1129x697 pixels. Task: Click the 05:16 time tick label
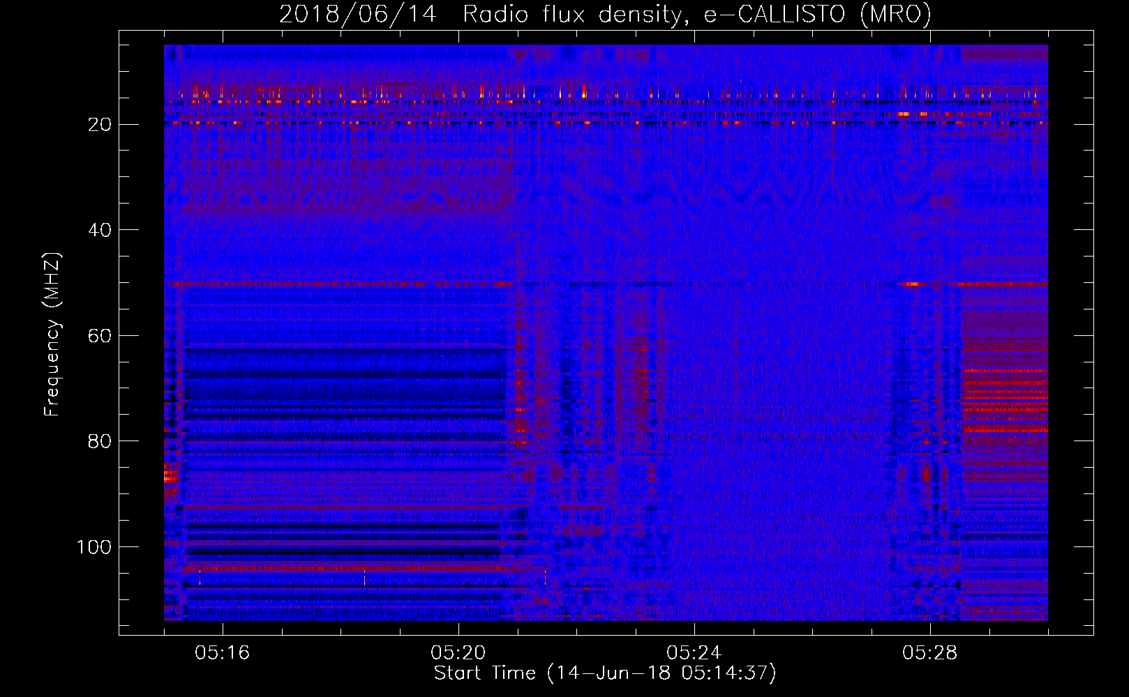point(223,653)
